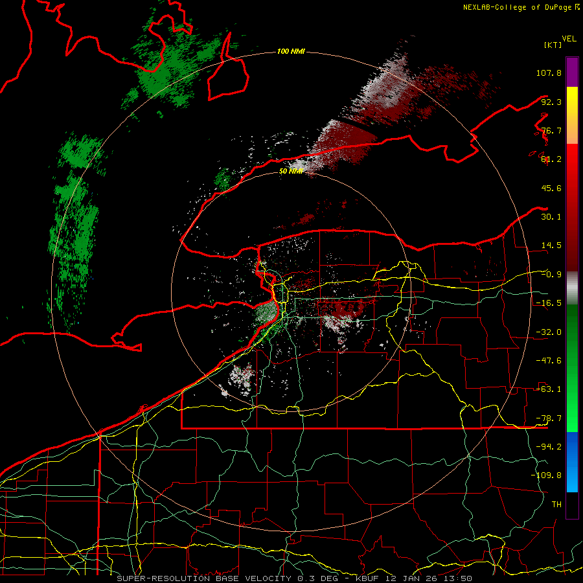This screenshot has width=583, height=583.
Task: Click the purple top segment of color bar
Action: pos(572,72)
